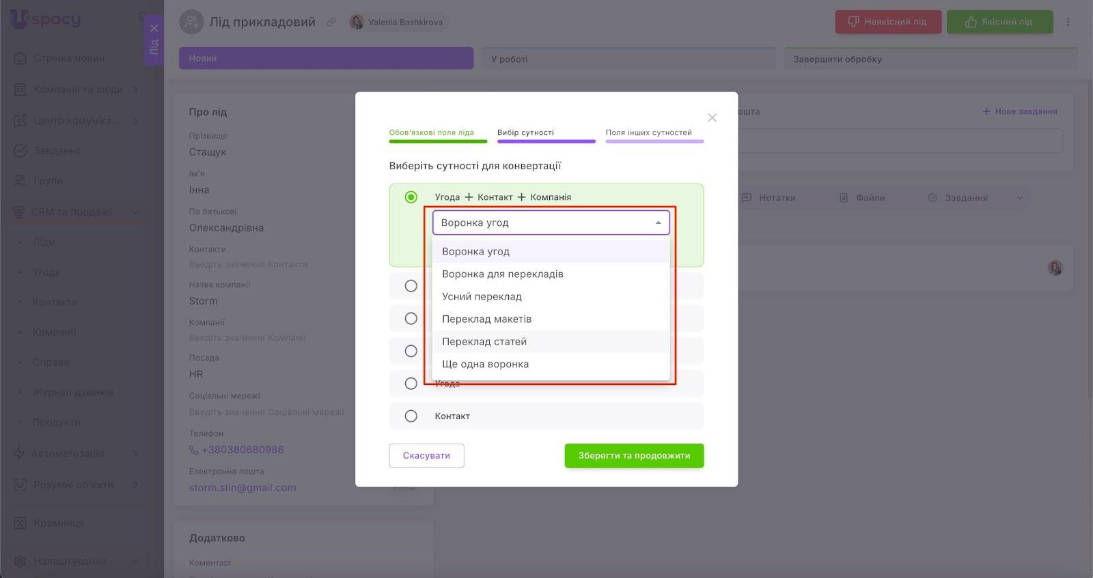This screenshot has width=1093, height=578.
Task: Open Журнал дзвінків in the sidebar
Action: 73,392
